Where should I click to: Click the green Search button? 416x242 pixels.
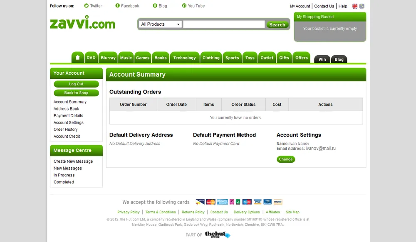point(277,24)
